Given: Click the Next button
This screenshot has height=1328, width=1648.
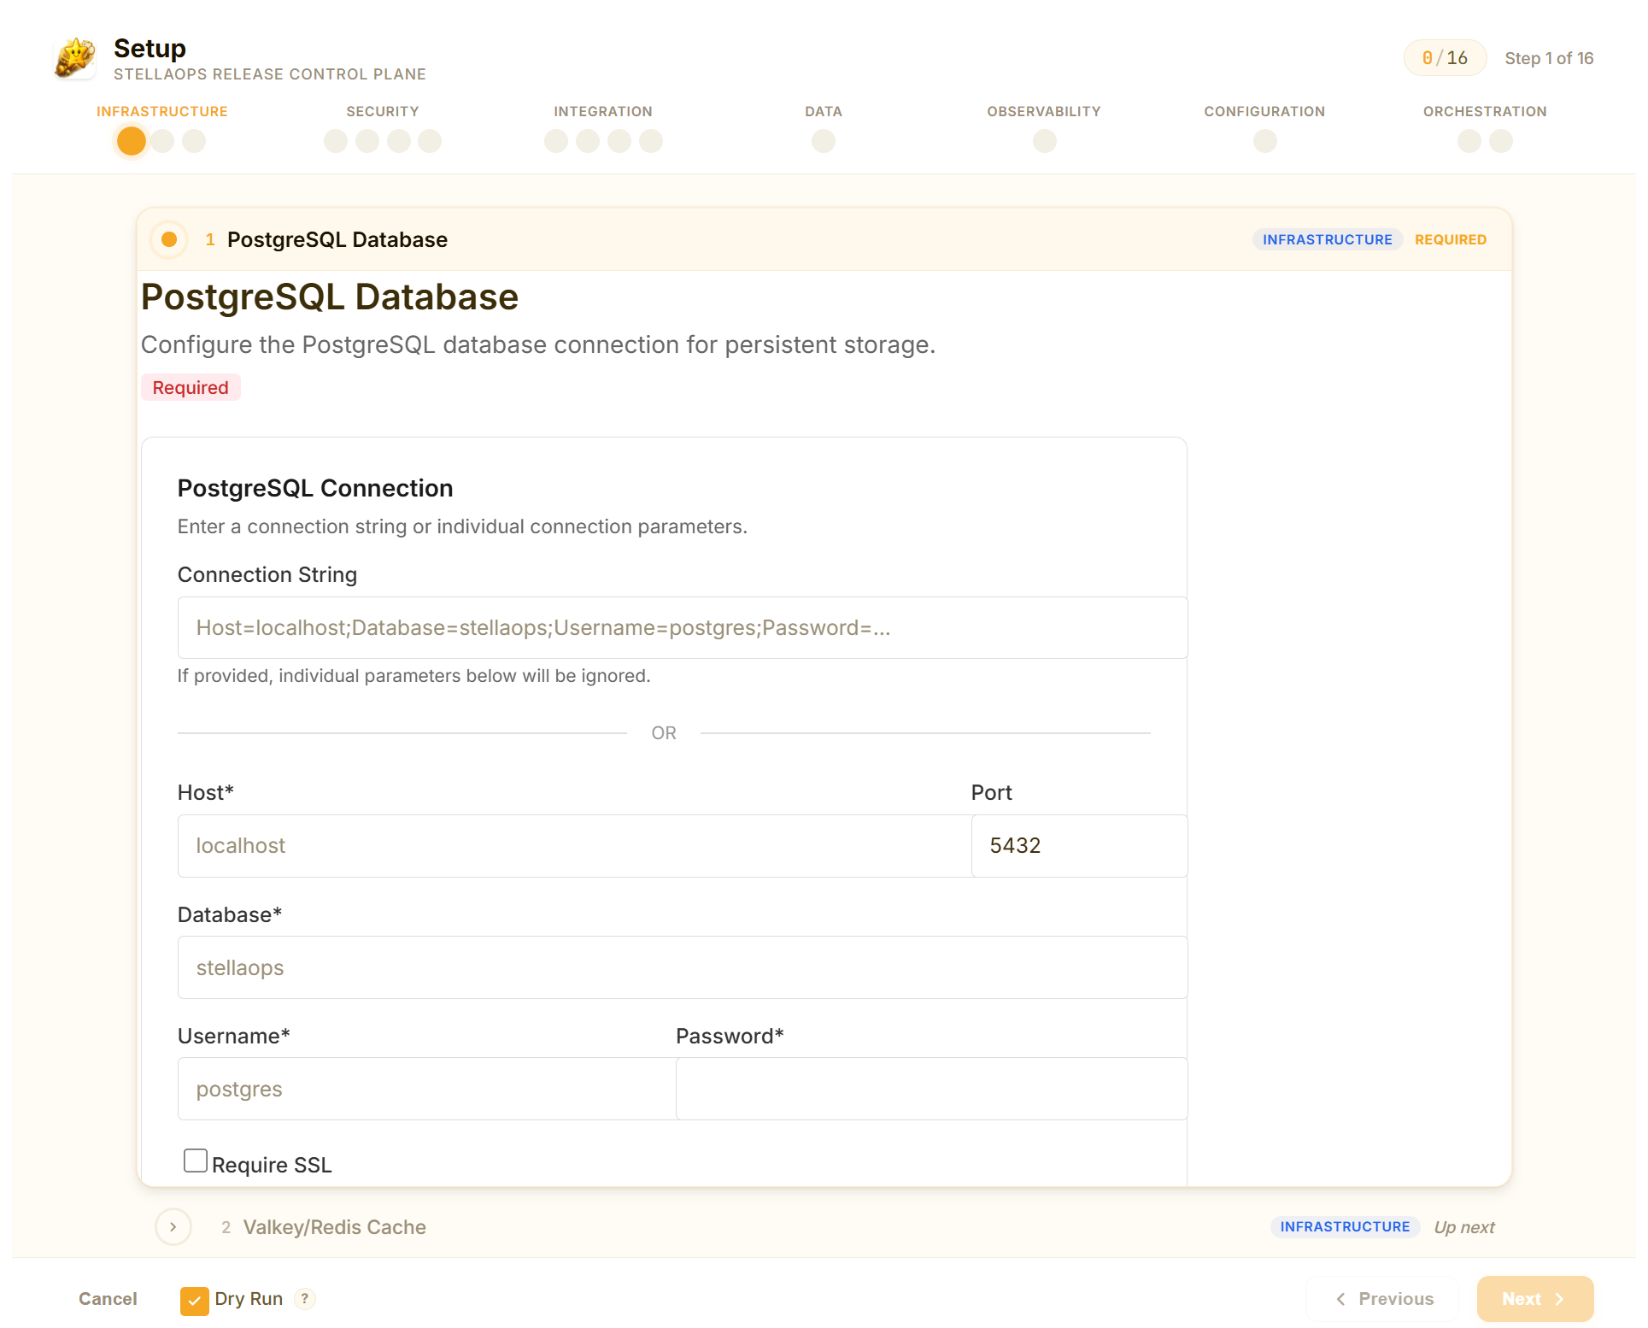Looking at the screenshot, I should [x=1534, y=1299].
